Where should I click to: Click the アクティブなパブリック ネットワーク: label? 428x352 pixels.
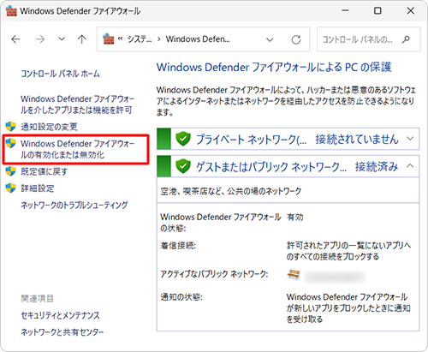coord(214,274)
